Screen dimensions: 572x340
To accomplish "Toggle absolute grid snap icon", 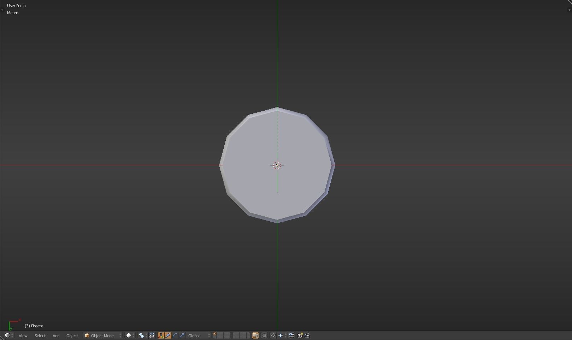I will coord(291,336).
